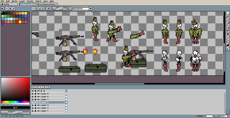Toggle the timeline visibility icon
Viewport: 230px width, 118px height.
(228, 112)
